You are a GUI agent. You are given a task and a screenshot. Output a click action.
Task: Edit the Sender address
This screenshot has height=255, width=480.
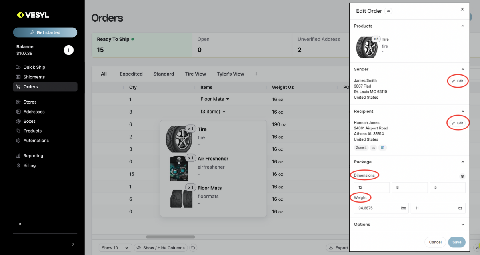tap(458, 81)
